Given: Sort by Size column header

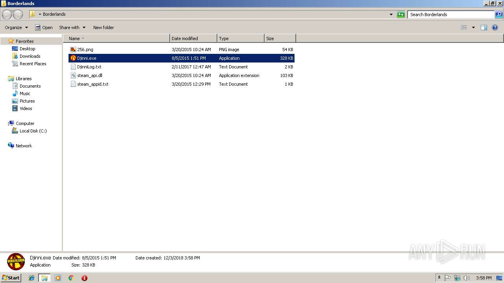Looking at the screenshot, I should tap(280, 39).
